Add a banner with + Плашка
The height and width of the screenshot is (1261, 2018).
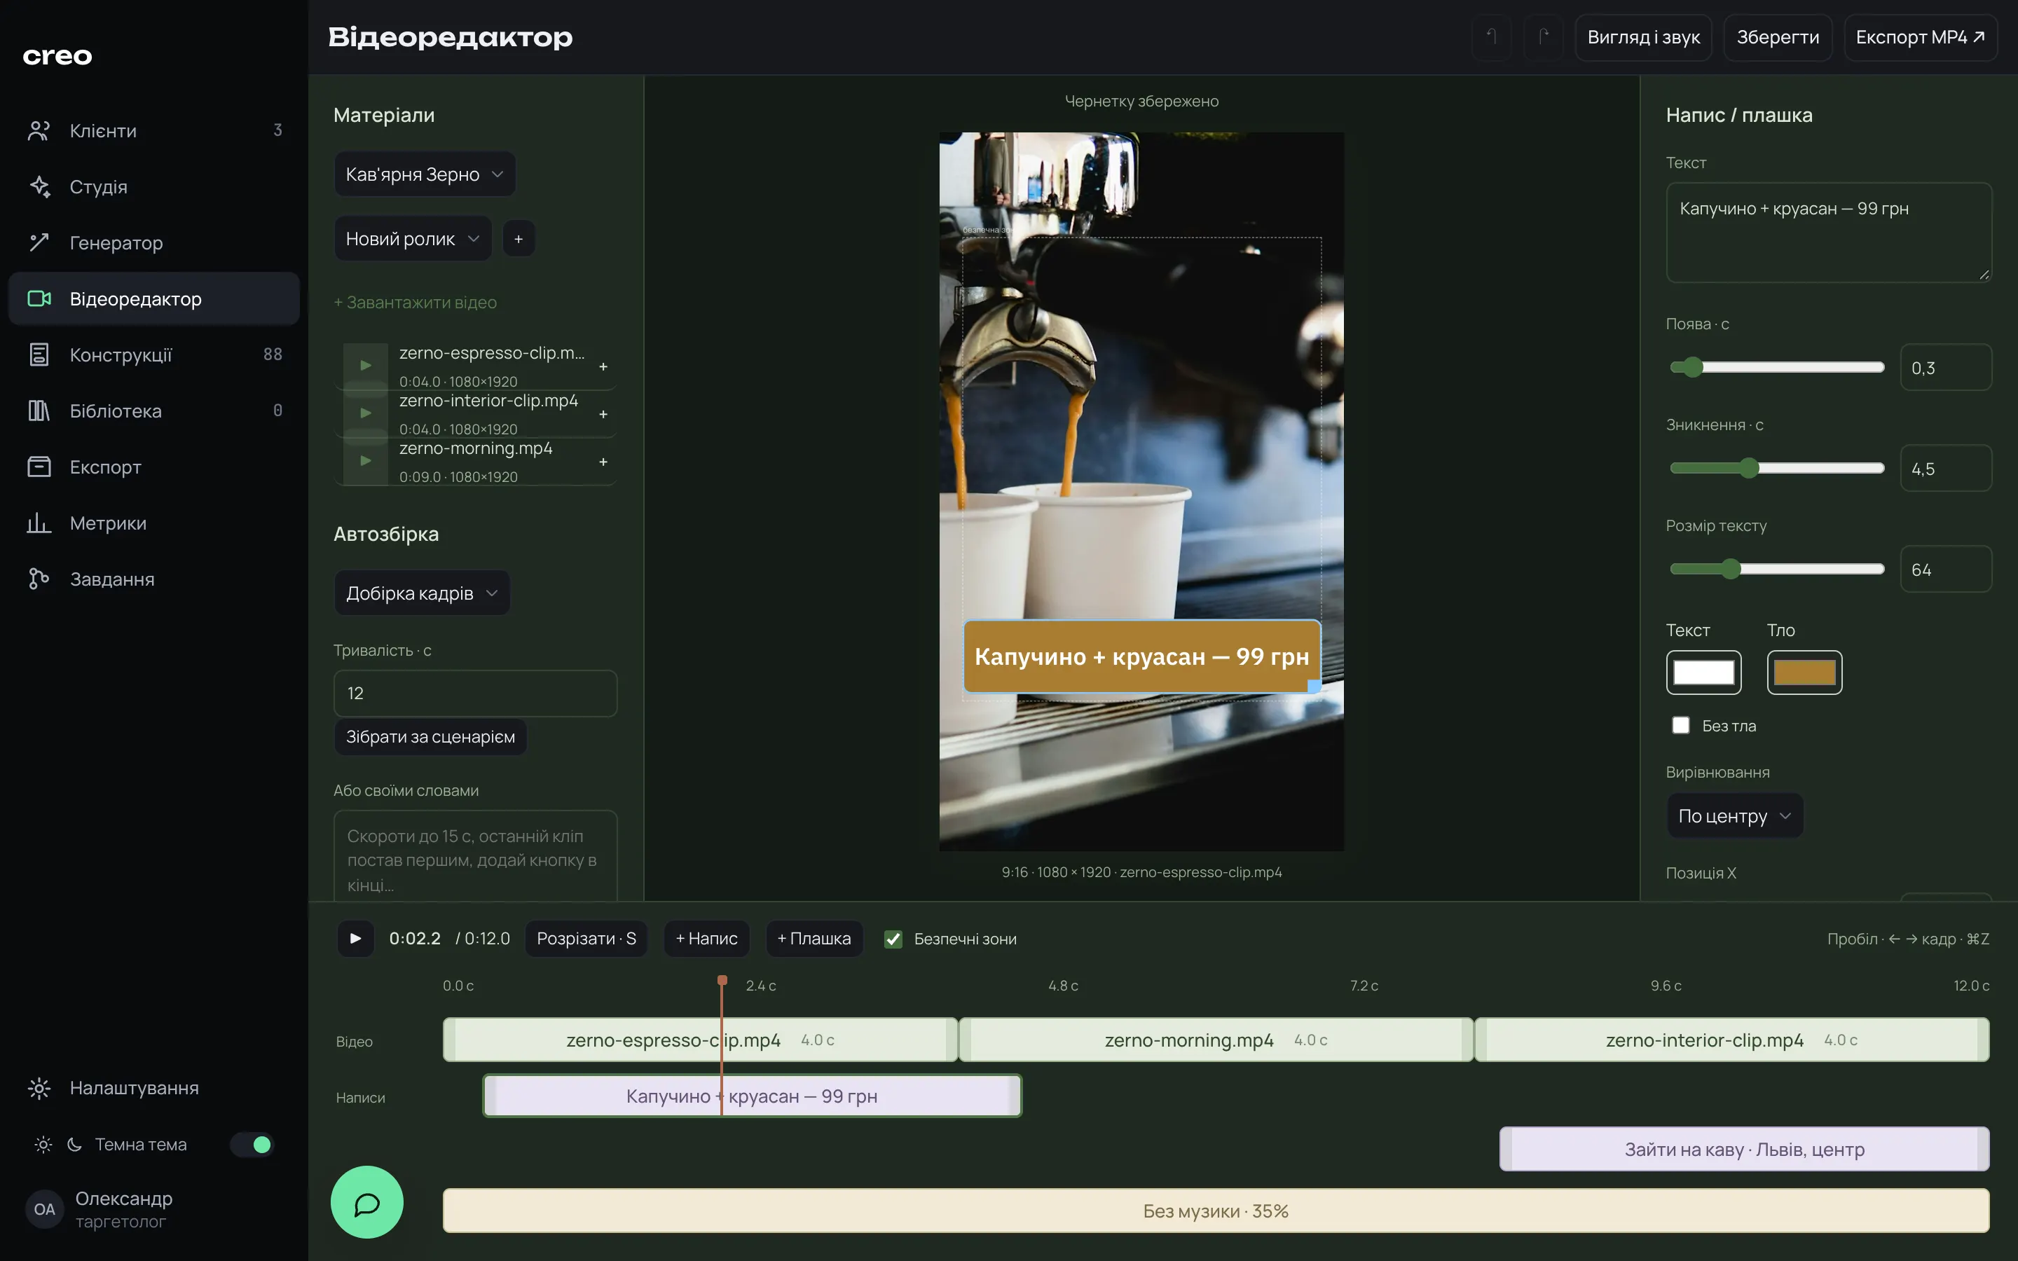coord(814,939)
